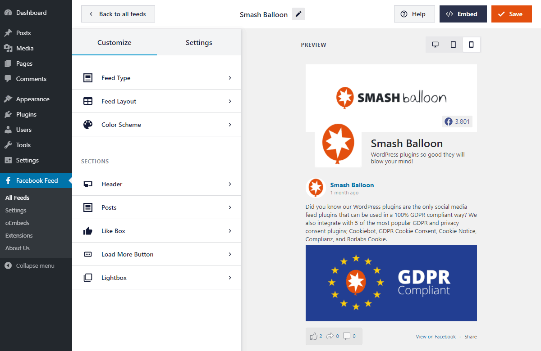This screenshot has width=541, height=351.
Task: Click the Load More Button icon
Action: 88,254
